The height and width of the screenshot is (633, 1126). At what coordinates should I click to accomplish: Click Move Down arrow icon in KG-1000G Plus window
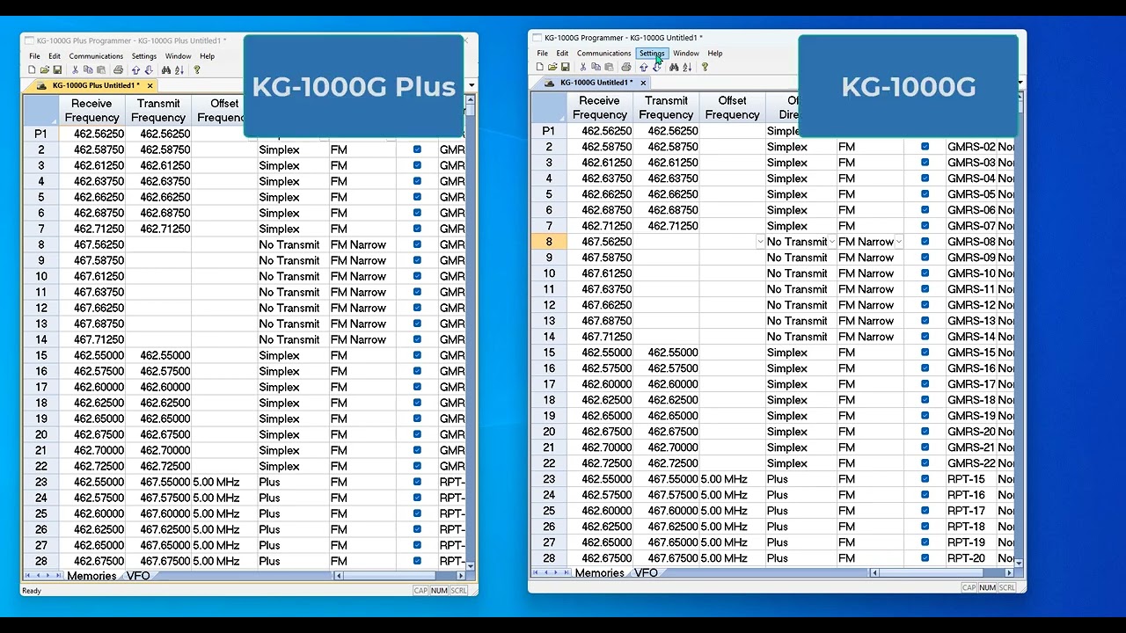(149, 69)
